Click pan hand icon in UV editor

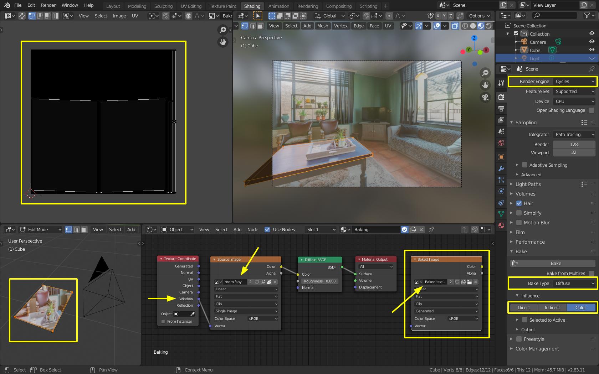pyautogui.click(x=223, y=42)
